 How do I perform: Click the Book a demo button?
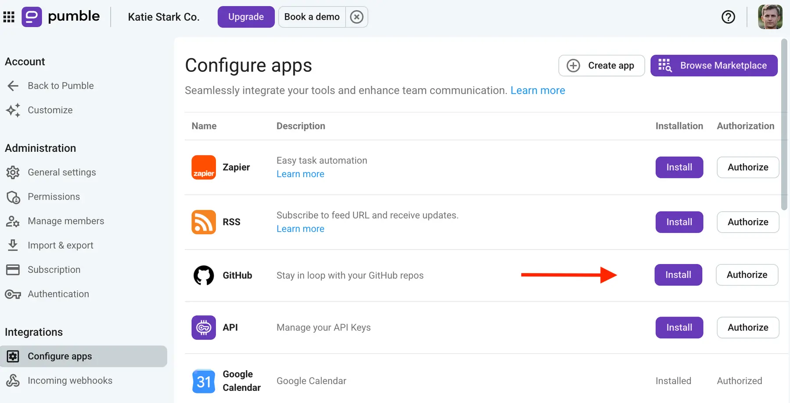(x=312, y=17)
